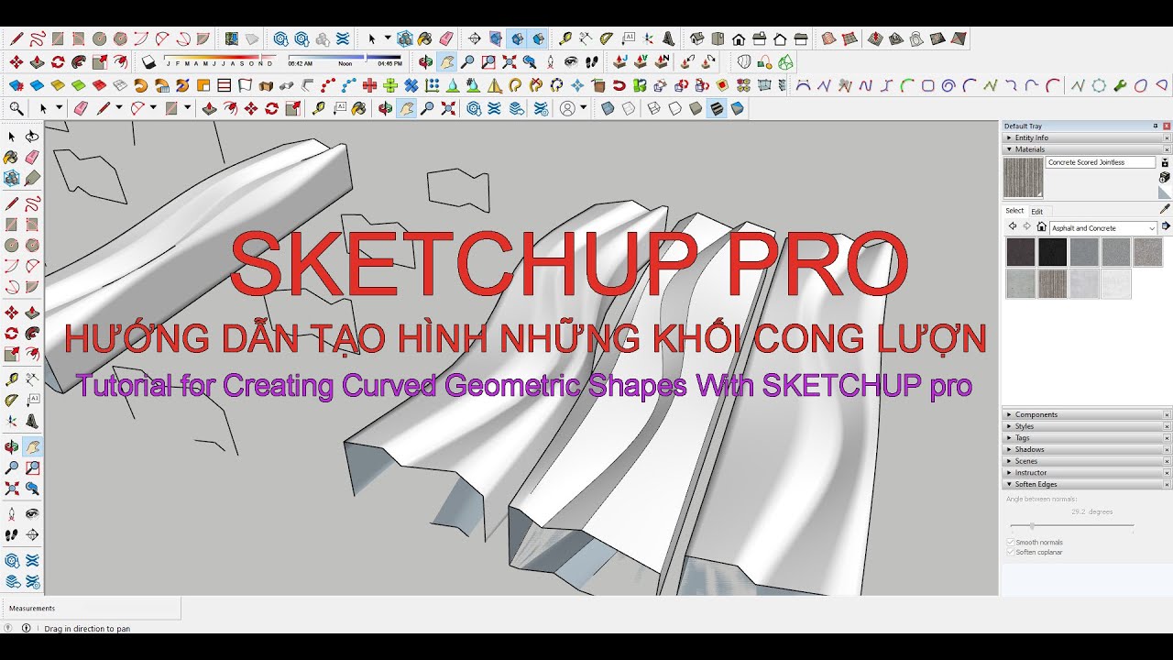
Task: Select Sandbox From Scratch grid tool
Action: pyautogui.click(x=850, y=38)
